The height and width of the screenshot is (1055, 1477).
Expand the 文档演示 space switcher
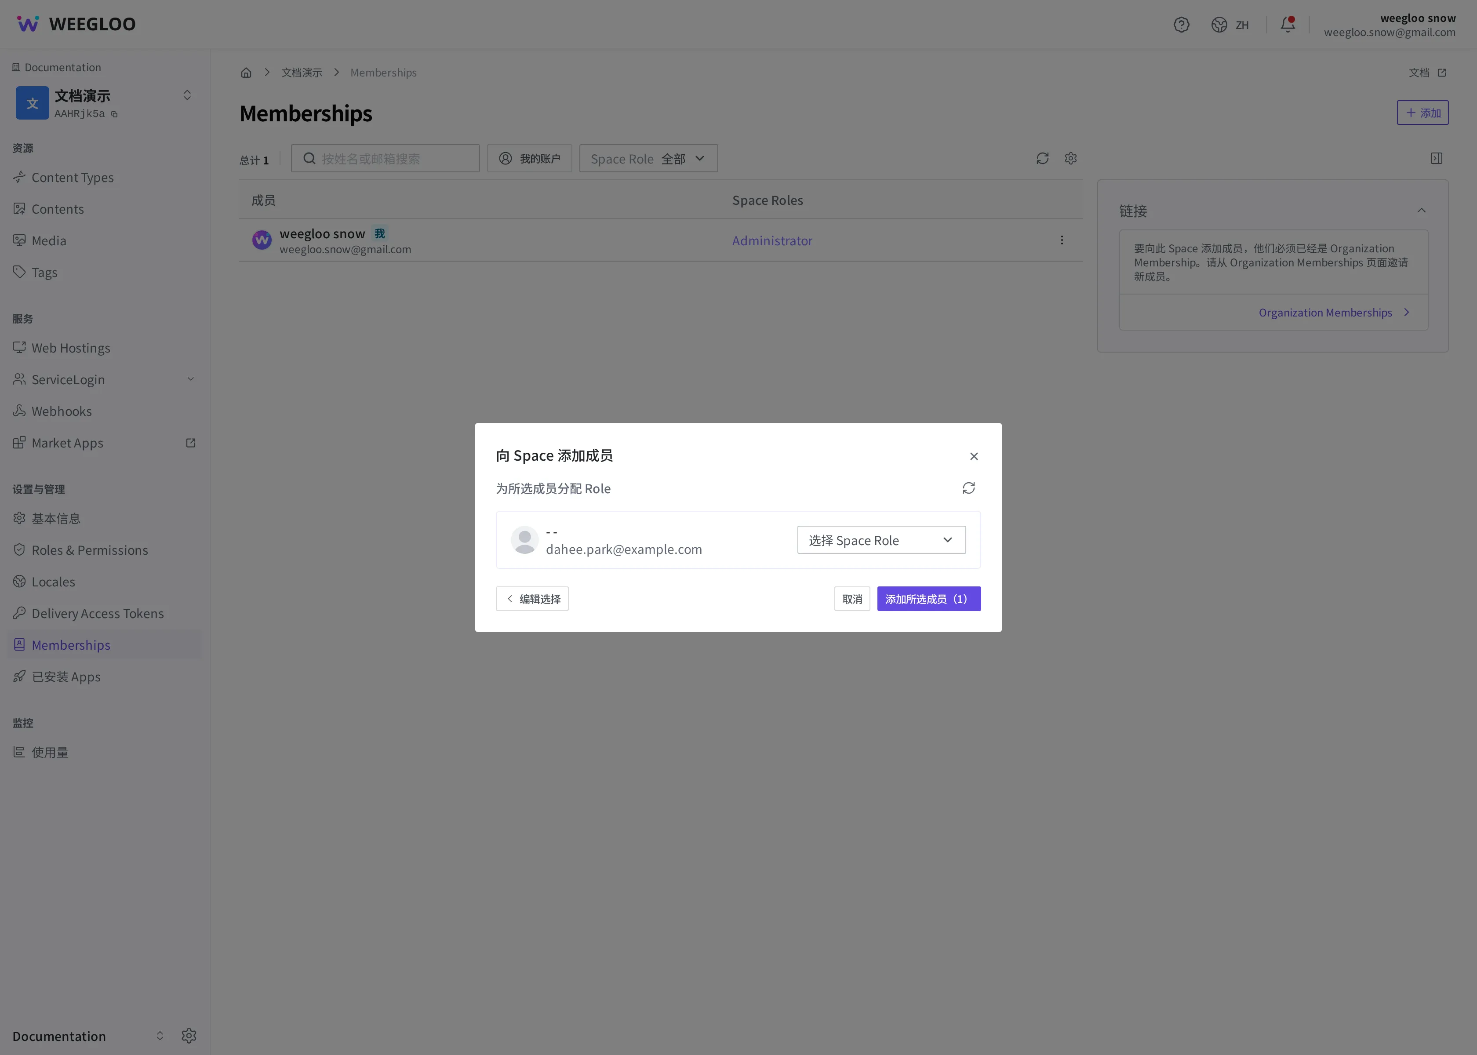[187, 95]
